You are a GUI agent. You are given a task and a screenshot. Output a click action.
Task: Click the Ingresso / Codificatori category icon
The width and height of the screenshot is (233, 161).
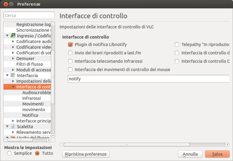(13, 36)
